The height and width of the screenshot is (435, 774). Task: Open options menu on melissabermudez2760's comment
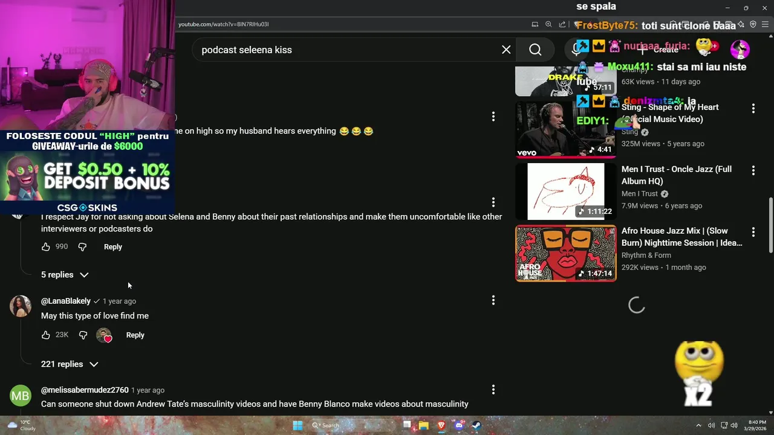493,390
